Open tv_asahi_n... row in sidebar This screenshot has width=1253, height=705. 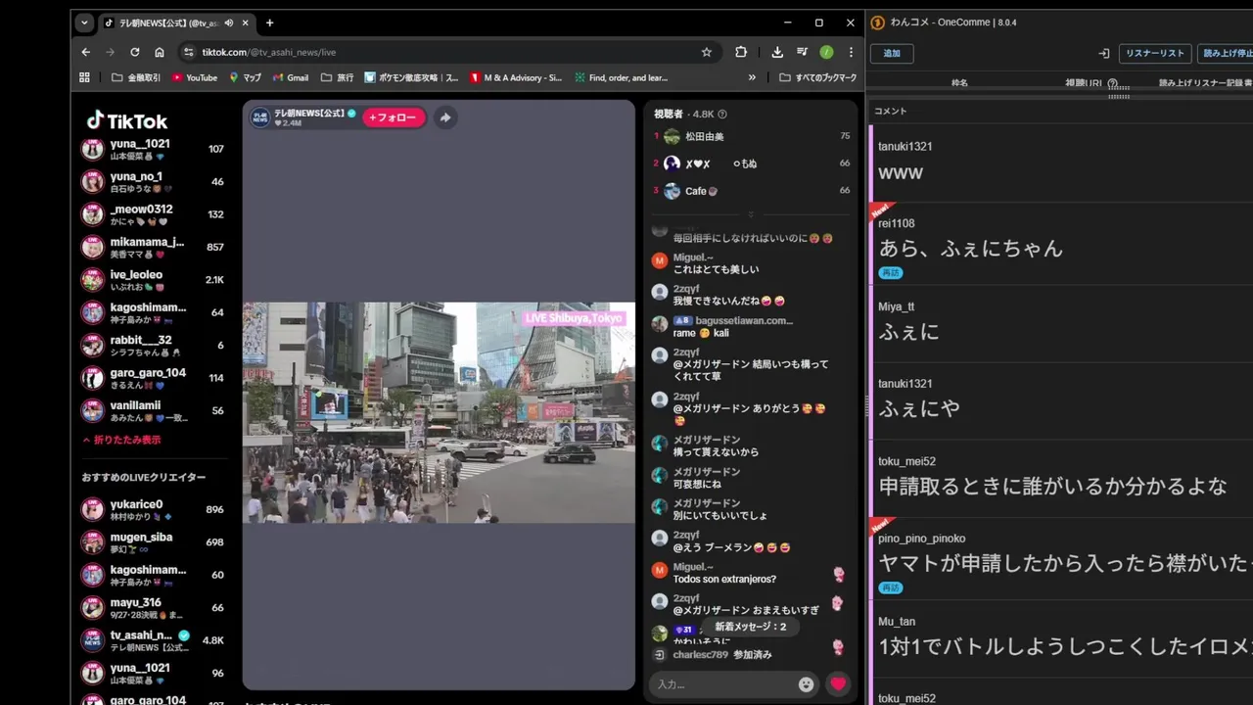(154, 640)
